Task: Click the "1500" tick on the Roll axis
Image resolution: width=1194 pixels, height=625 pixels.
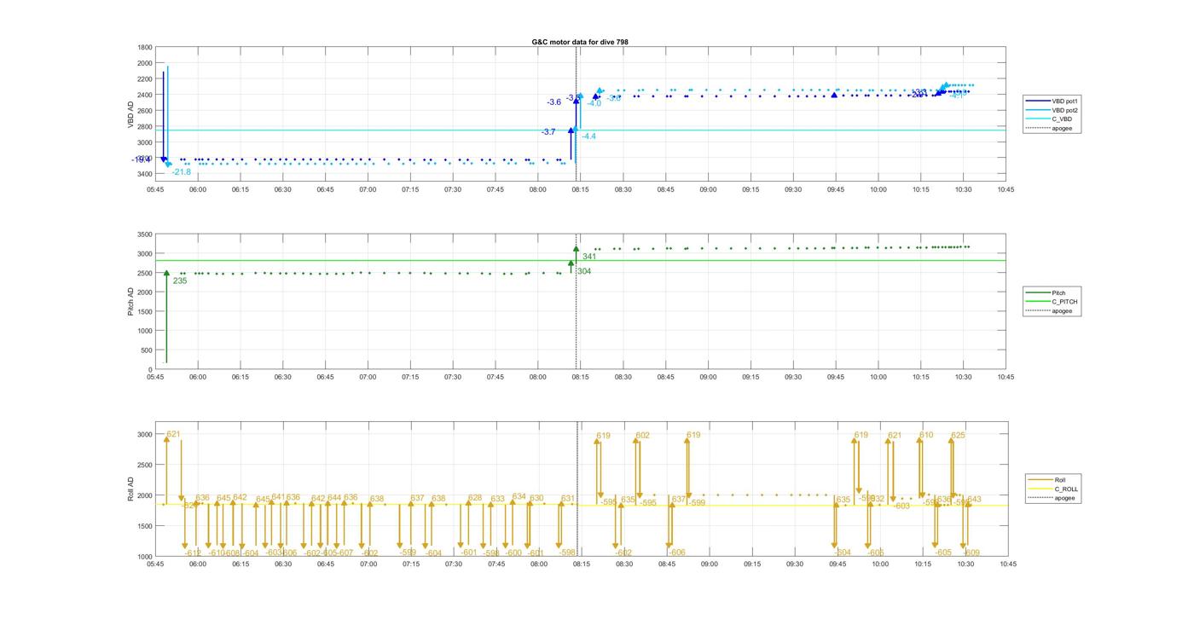Action: pyautogui.click(x=145, y=527)
